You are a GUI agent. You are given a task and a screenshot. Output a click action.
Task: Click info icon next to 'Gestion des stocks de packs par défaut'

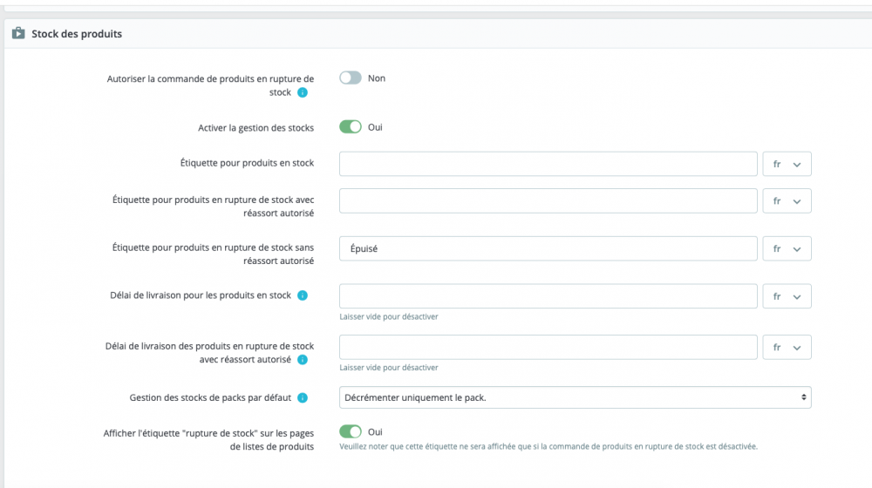pos(303,398)
